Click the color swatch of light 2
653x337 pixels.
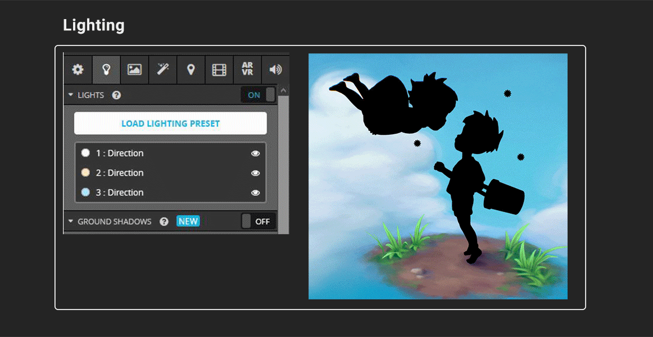(x=85, y=172)
